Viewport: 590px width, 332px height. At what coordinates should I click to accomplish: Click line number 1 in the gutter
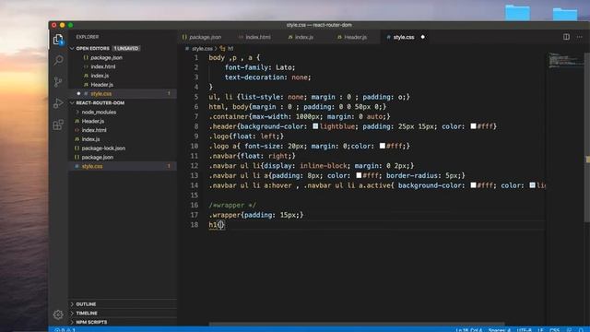pos(195,57)
